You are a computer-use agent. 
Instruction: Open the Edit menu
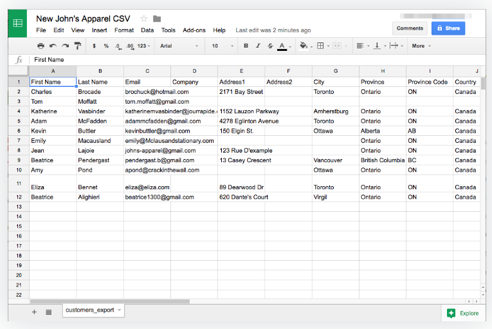(x=59, y=30)
